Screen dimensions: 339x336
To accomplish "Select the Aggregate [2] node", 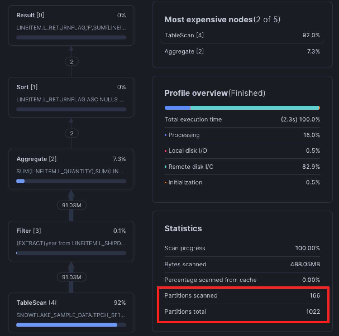I will pos(71,169).
